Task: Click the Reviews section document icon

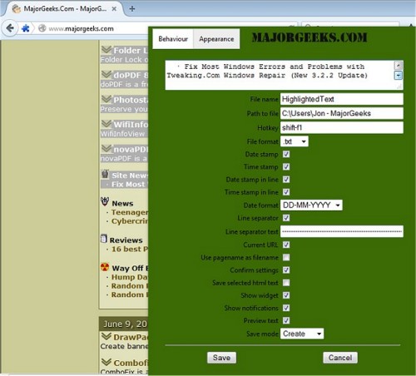Action: click(x=104, y=239)
